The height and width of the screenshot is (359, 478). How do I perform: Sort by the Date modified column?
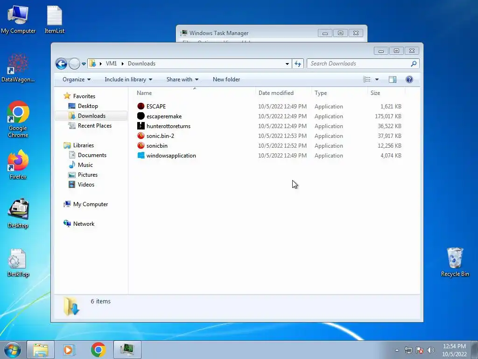pos(283,93)
